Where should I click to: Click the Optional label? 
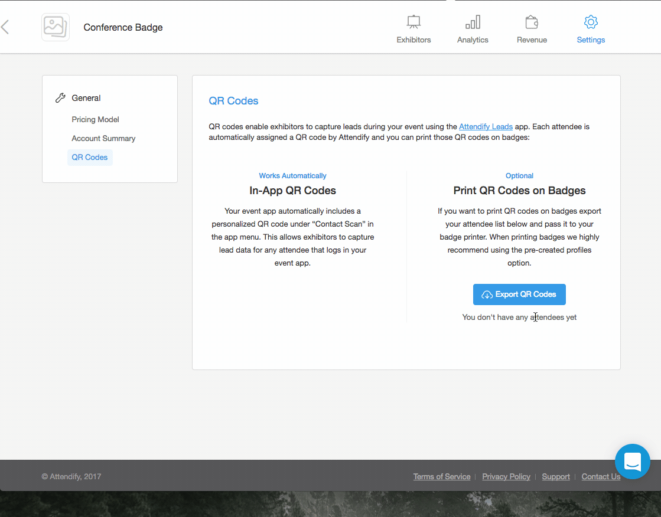click(x=519, y=176)
